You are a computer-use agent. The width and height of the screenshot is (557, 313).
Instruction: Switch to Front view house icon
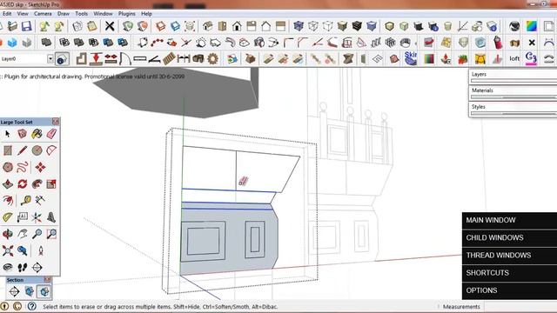click(237, 26)
